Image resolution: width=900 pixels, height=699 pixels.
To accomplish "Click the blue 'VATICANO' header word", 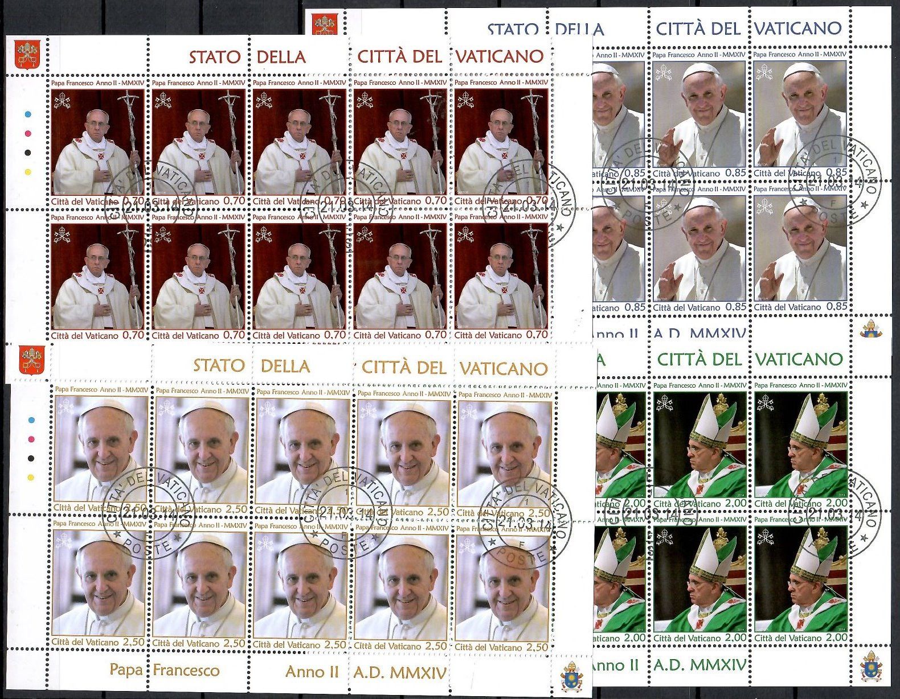I will point(799,28).
